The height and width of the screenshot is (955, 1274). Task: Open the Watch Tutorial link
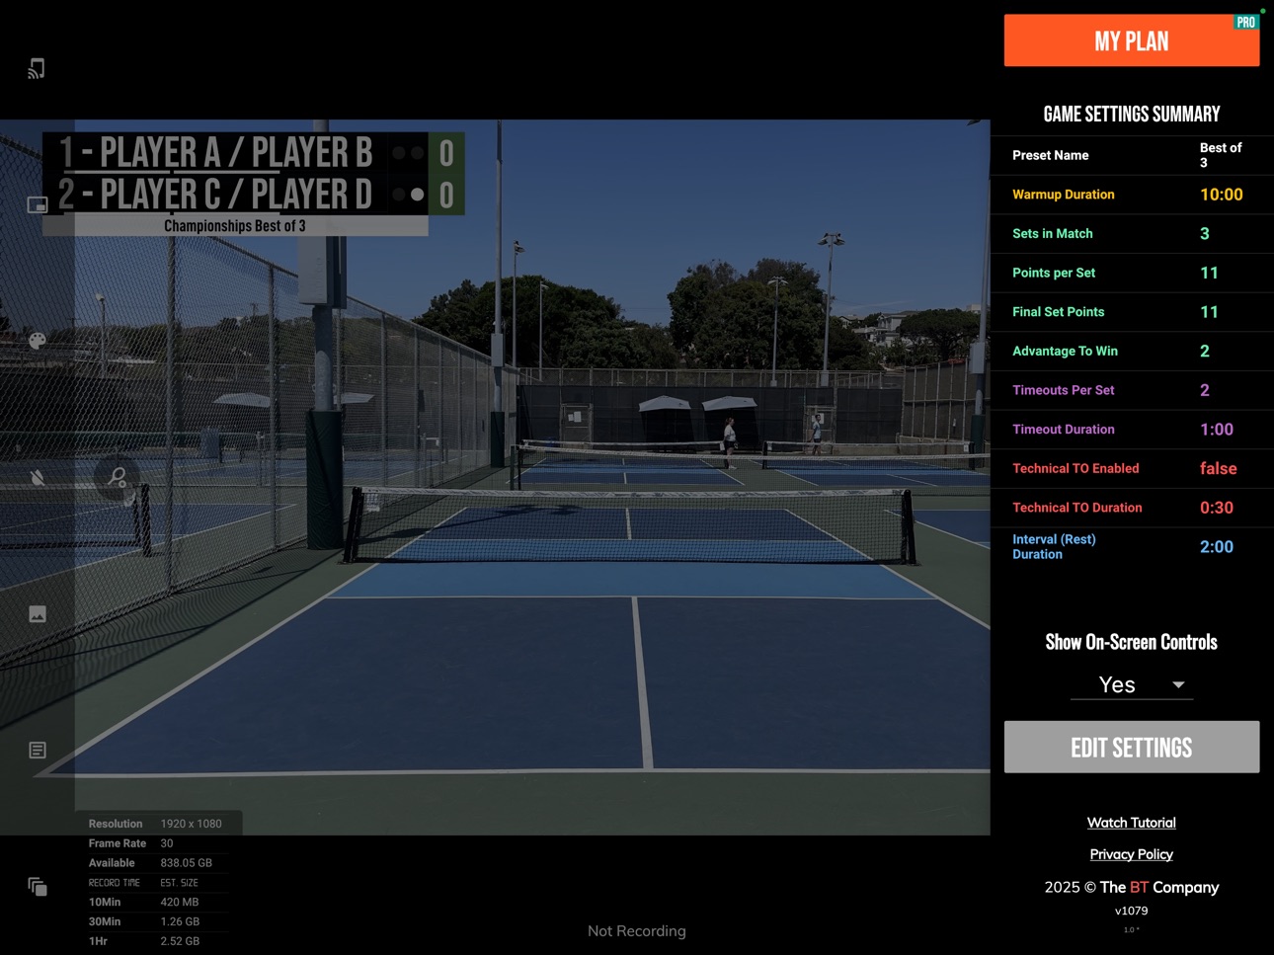1132,823
